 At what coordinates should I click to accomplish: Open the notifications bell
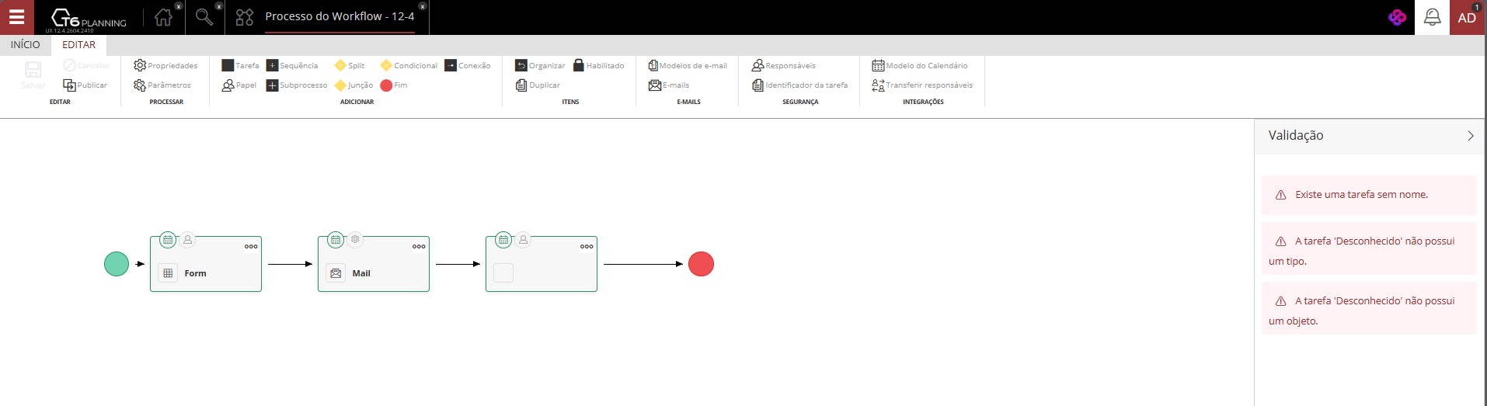coord(1432,17)
